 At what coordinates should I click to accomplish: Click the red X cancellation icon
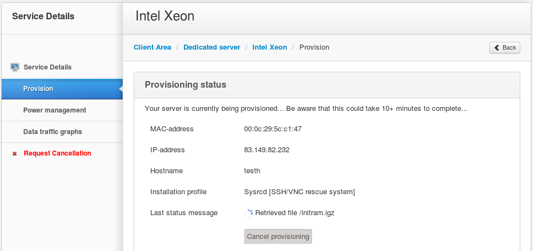(x=14, y=153)
